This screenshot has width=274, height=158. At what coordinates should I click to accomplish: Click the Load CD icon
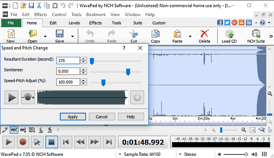[229, 34]
